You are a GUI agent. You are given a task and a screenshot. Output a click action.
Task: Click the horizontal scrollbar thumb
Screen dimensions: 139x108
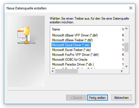pos(67,71)
